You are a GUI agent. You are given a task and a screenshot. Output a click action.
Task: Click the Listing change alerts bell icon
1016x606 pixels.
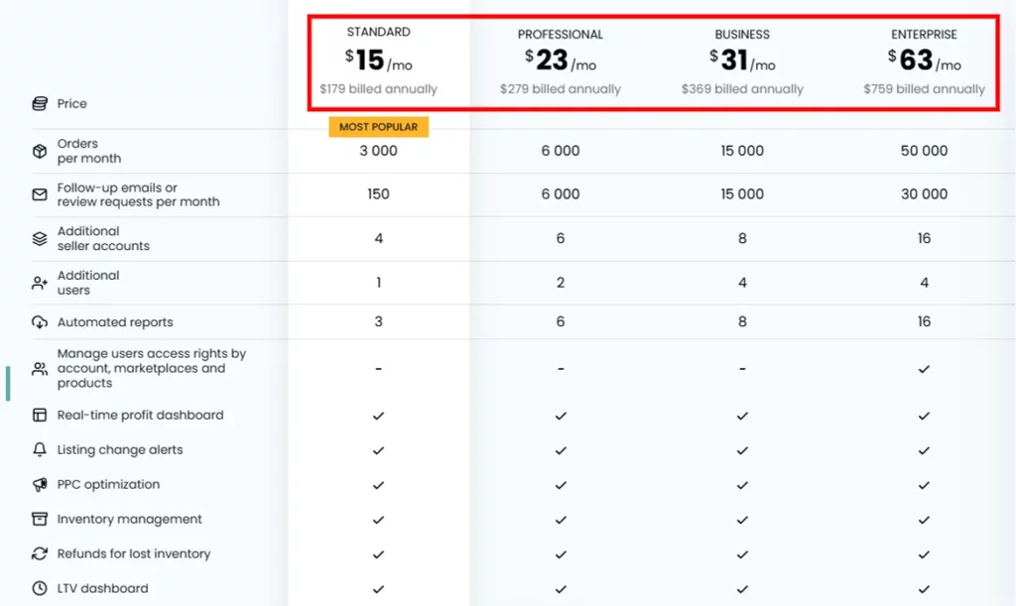point(40,449)
